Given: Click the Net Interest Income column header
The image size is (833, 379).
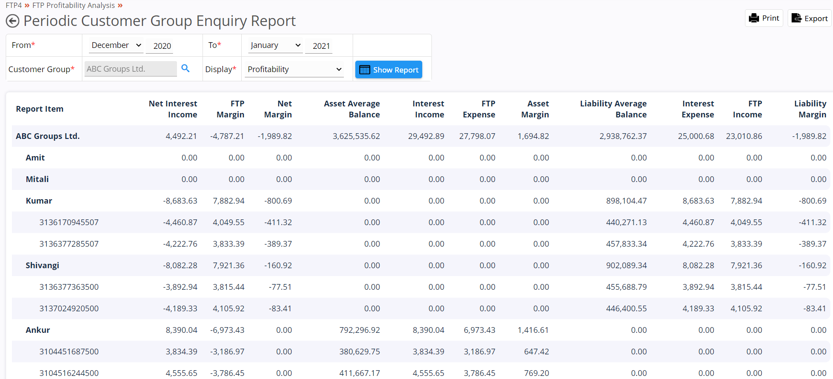Looking at the screenshot, I should 173,109.
